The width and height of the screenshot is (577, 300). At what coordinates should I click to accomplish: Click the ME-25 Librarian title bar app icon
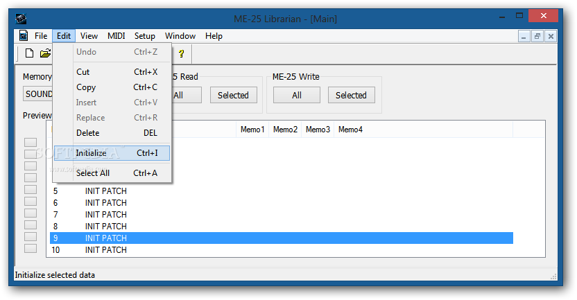[x=21, y=19]
